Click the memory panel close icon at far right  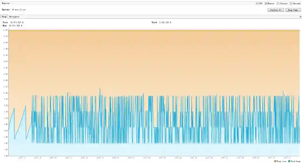[x=300, y=17]
